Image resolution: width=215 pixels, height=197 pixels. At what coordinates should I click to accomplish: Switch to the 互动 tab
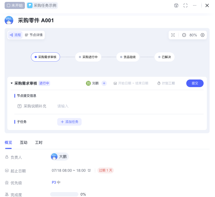click(x=24, y=142)
